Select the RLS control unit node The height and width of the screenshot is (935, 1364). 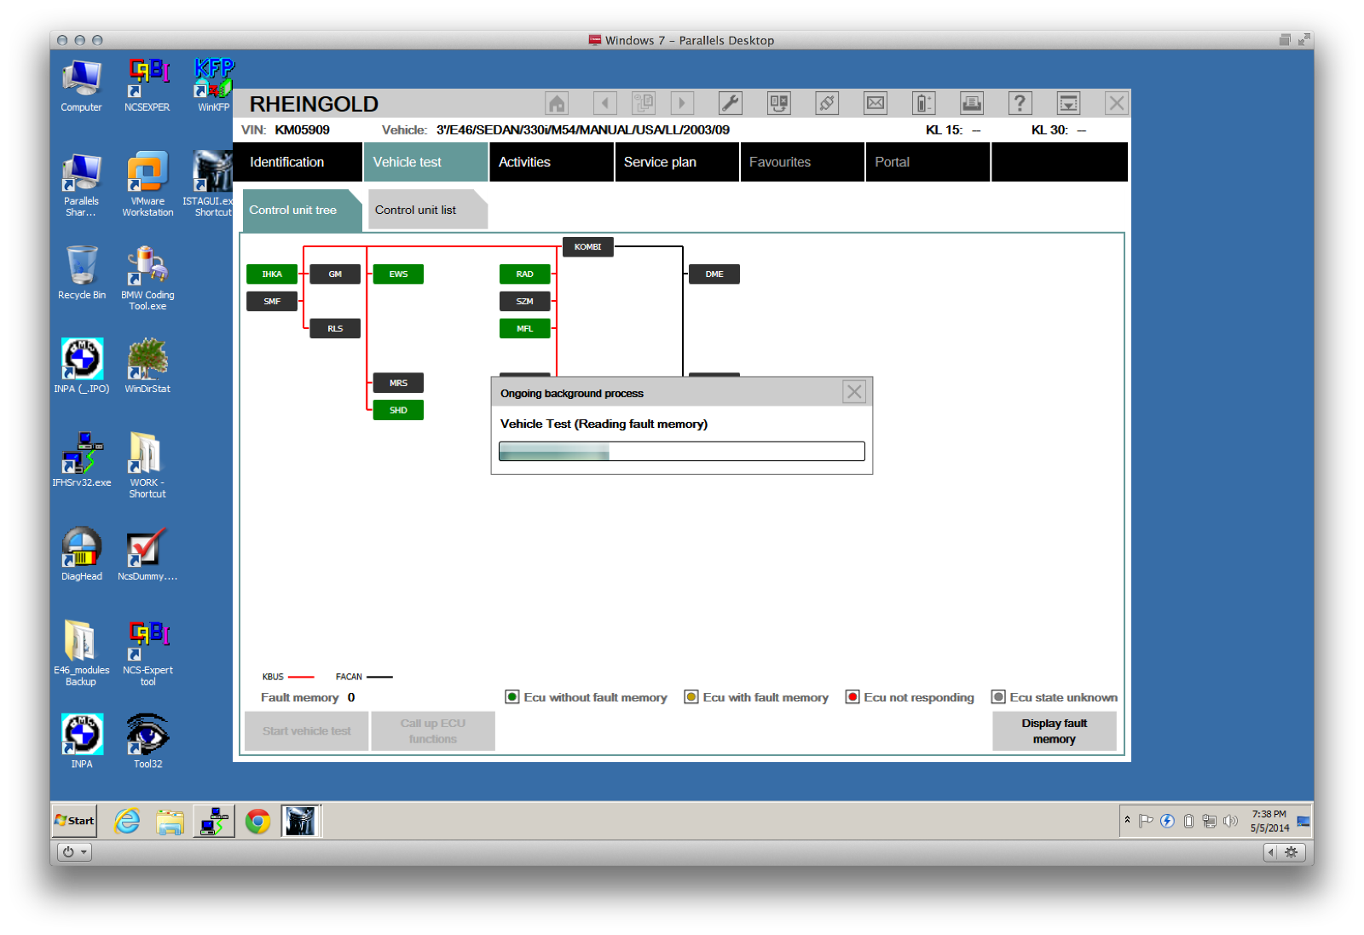pyautogui.click(x=335, y=329)
